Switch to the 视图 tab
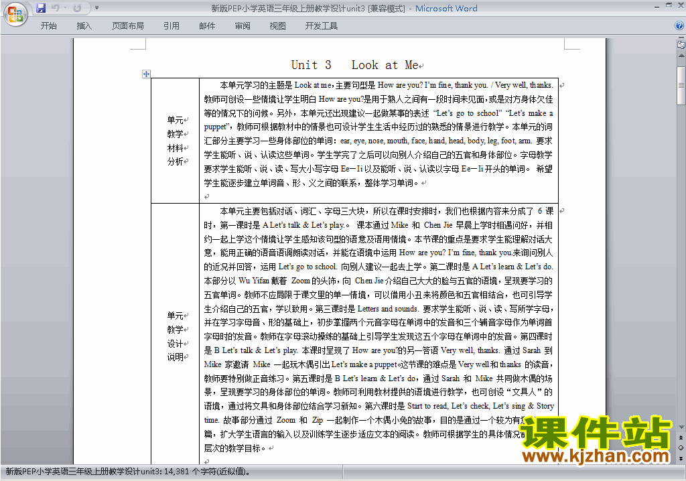 278,26
